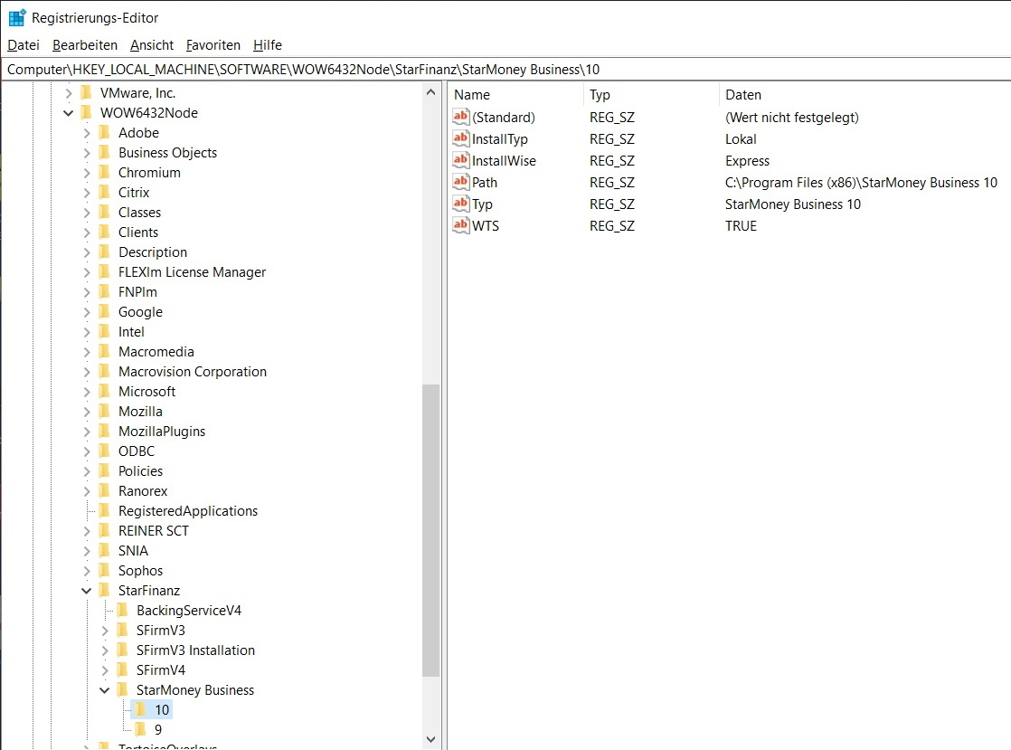
Task: Collapse the WOW6432Node tree node
Action: pos(69,113)
